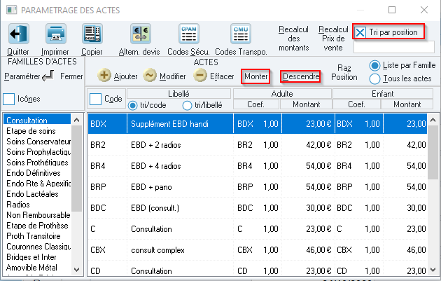Select Endo Lactéales family
The height and width of the screenshot is (281, 441).
click(37, 194)
